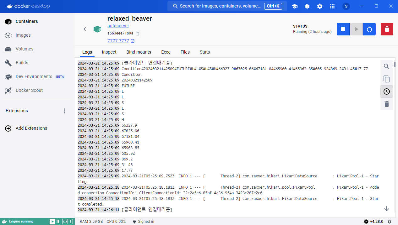Copy logs to clipboard
The image size is (398, 225).
click(386, 79)
